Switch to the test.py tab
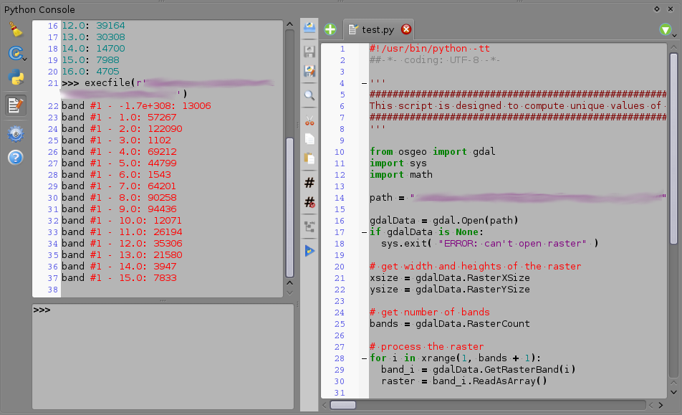 (x=378, y=30)
